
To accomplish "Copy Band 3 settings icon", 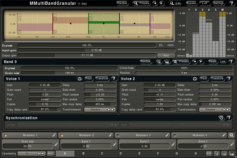I will (159, 62).
